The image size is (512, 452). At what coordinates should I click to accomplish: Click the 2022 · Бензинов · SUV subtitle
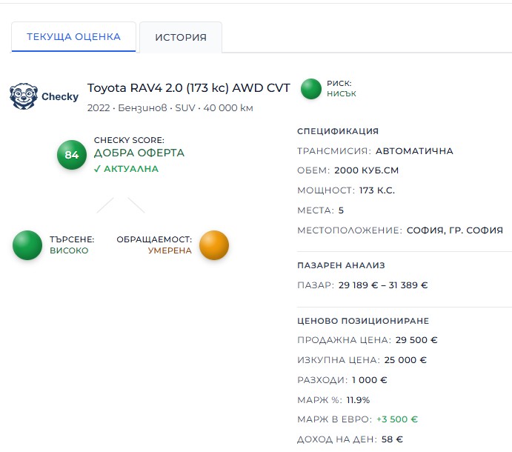click(170, 107)
